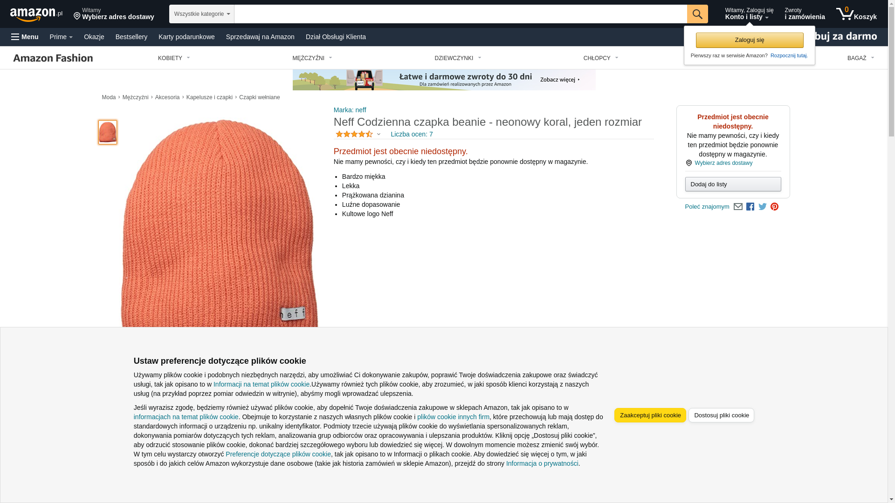Expand the Wszystkie kategorie search dropdown

pyautogui.click(x=202, y=14)
